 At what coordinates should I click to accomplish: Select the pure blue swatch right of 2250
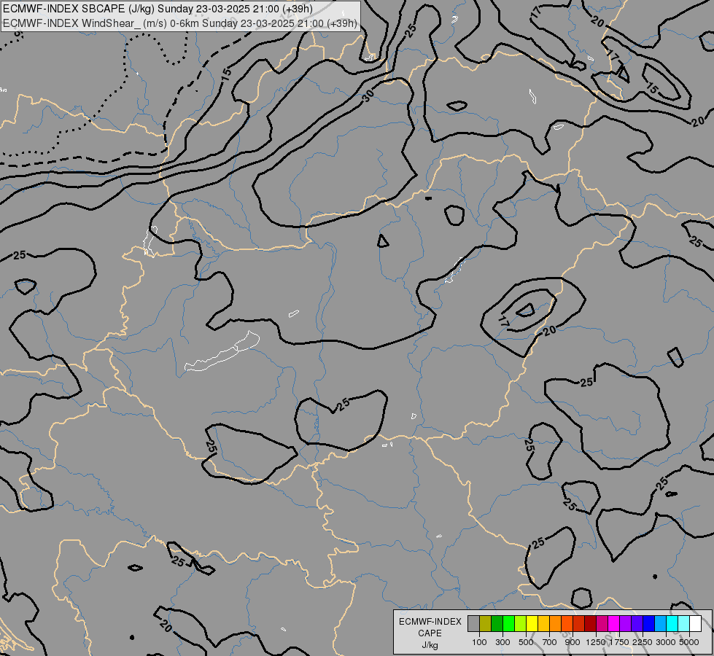click(649, 623)
